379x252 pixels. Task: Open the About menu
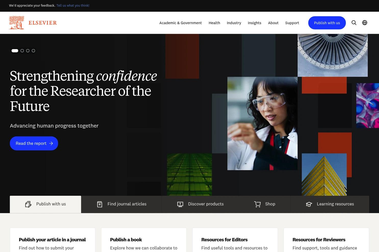click(273, 23)
